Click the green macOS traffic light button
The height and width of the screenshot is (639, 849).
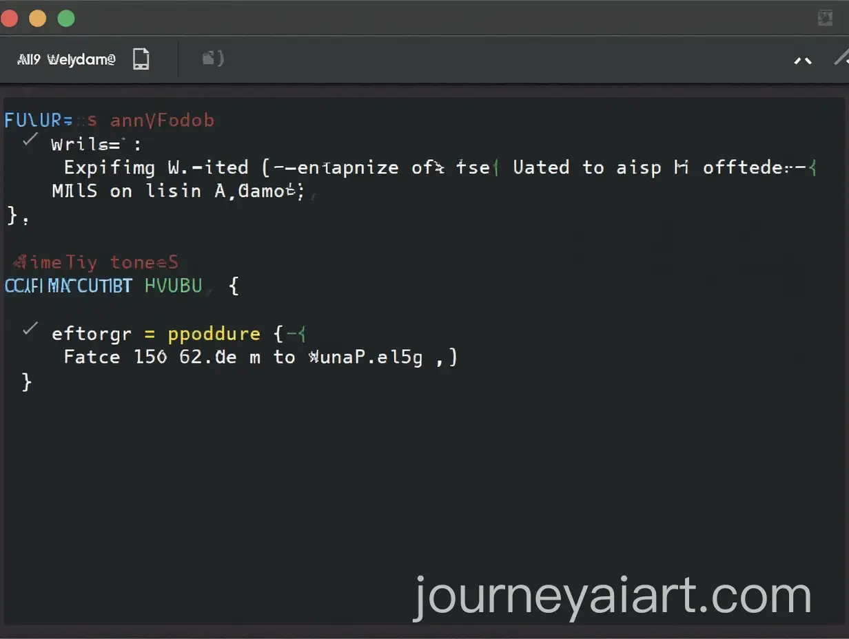pyautogui.click(x=65, y=19)
